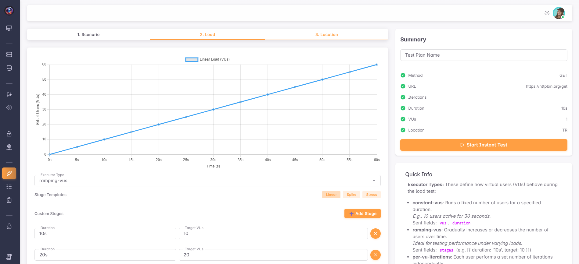Open the upper padlock sidebar icon
The image size is (579, 264).
[x=9, y=134]
